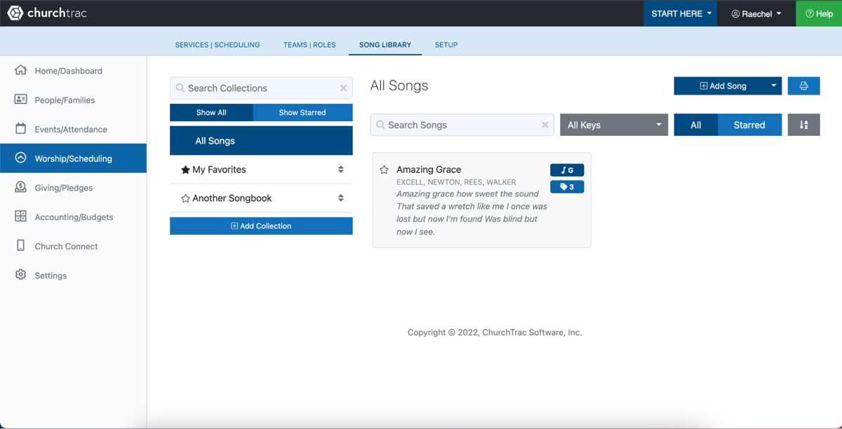Switch to the Teams | Roles tab
Viewport: 842px width, 429px height.
tap(309, 44)
